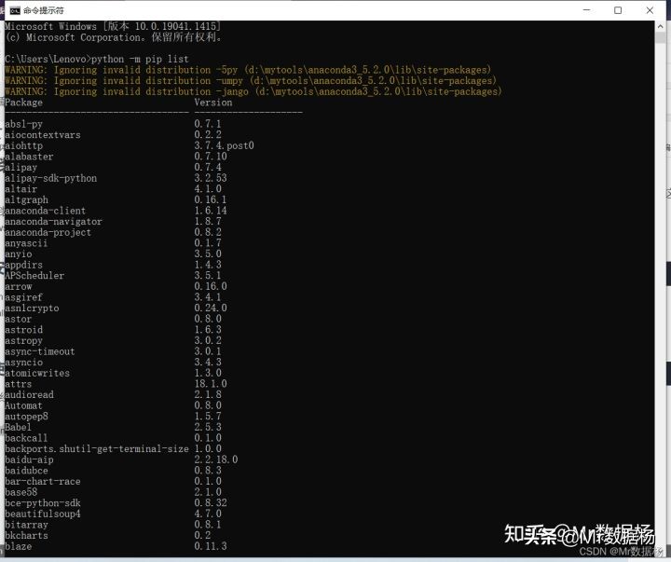The width and height of the screenshot is (671, 562).
Task: Click the '-5py' invalid distribution warning
Action: click(248, 70)
